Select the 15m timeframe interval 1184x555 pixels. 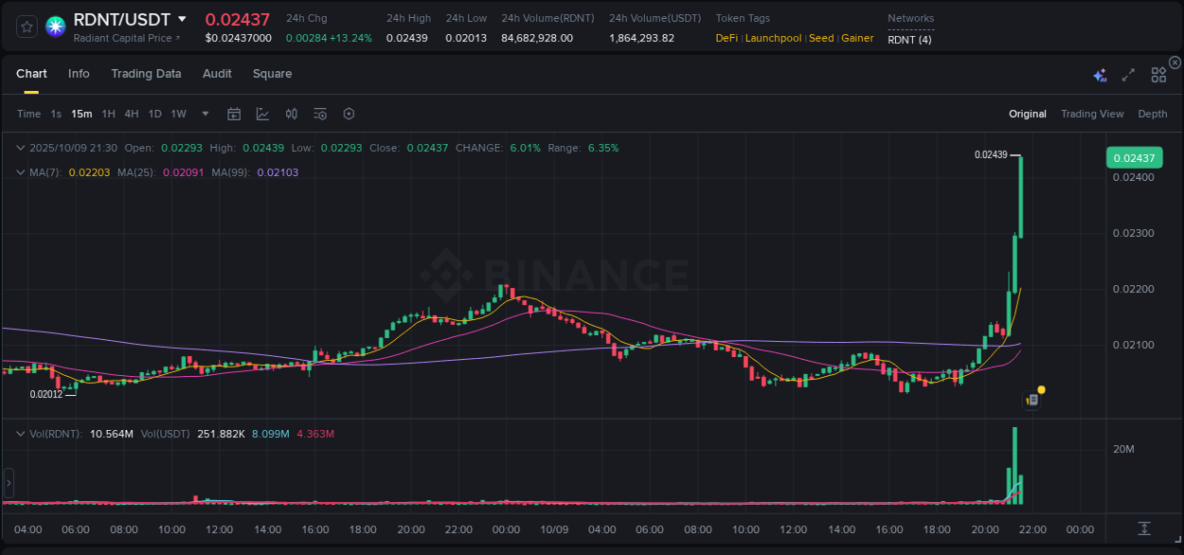(x=81, y=114)
